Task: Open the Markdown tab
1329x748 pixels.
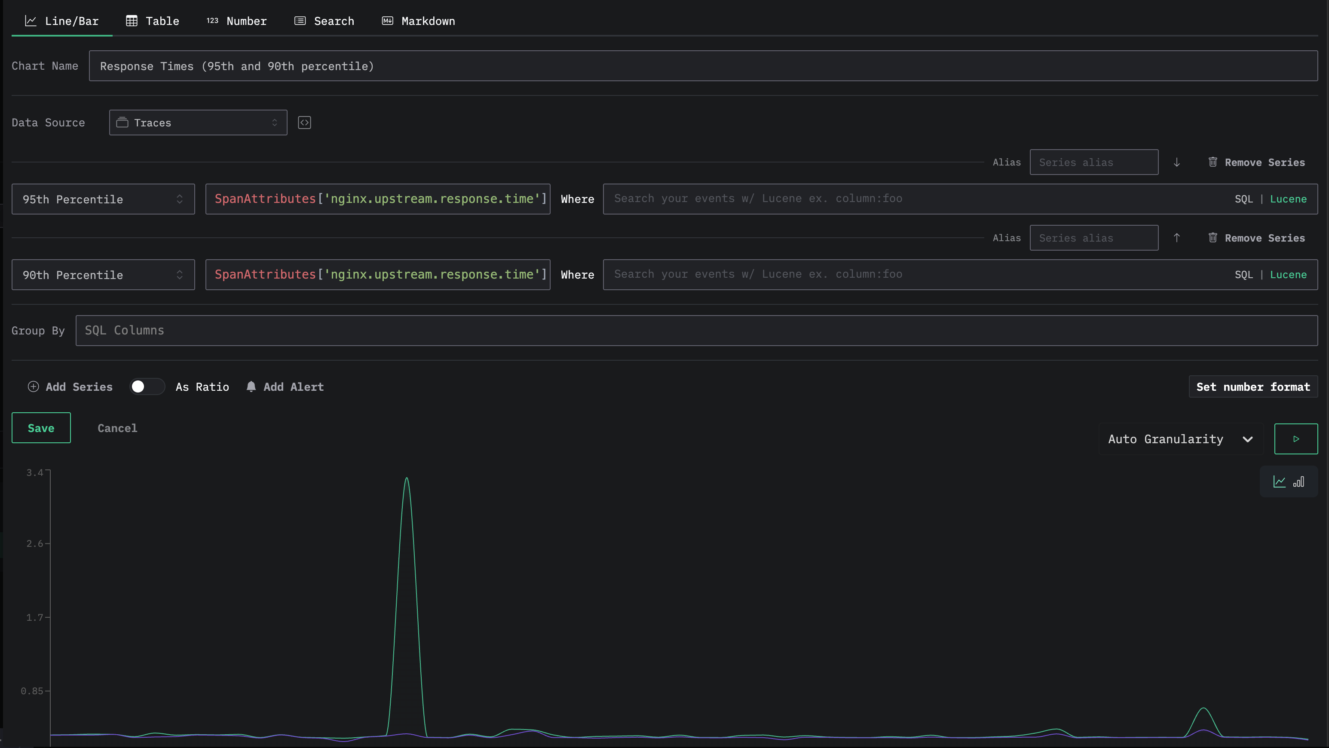Action: 418,21
